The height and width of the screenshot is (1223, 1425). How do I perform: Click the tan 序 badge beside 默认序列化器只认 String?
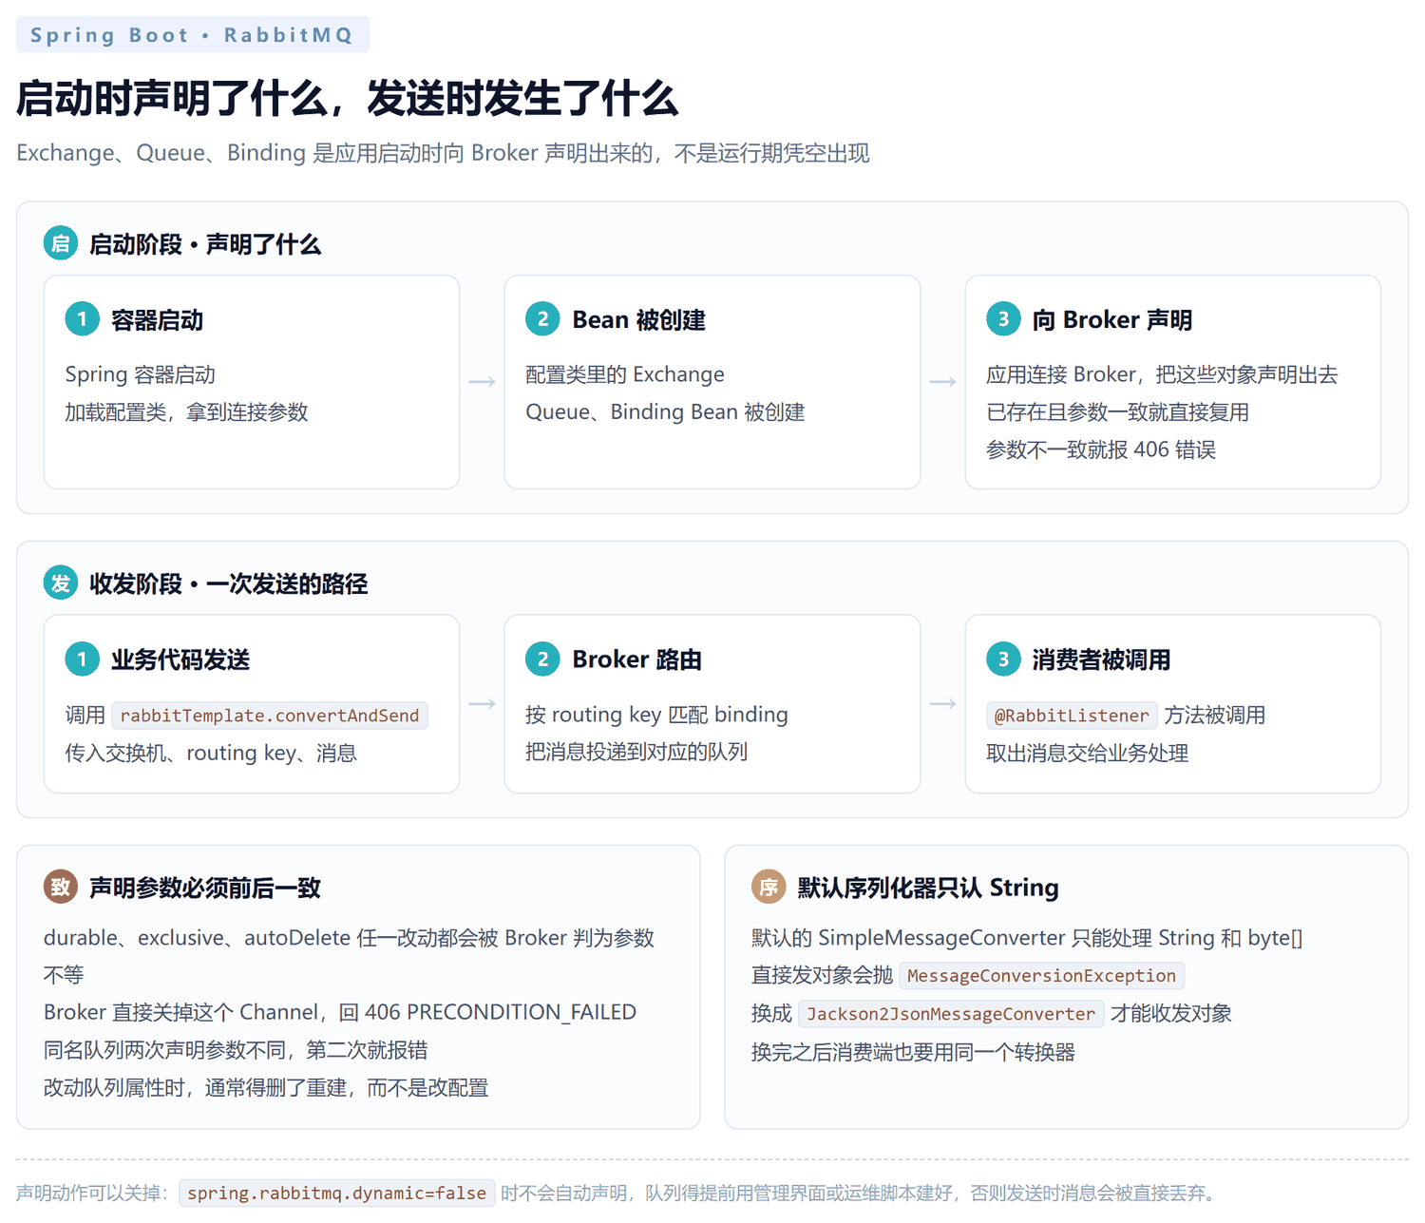[769, 888]
